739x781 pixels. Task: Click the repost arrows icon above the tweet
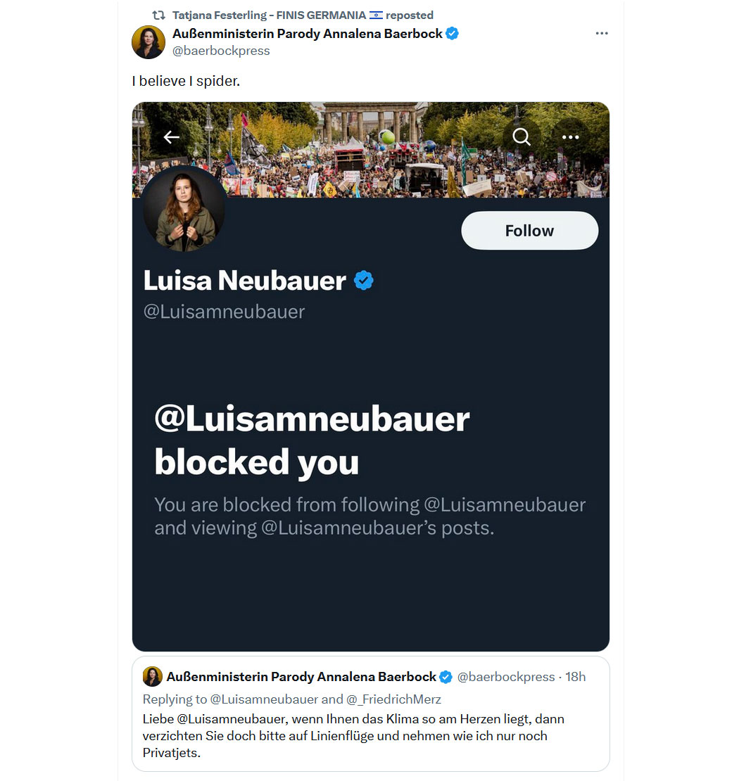tap(158, 15)
